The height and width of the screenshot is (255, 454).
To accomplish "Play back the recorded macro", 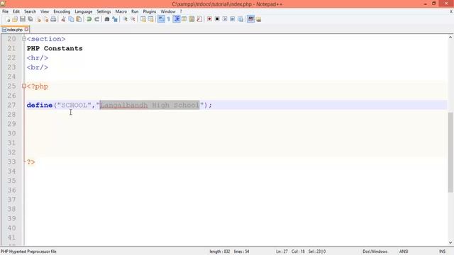I will coord(225,19).
